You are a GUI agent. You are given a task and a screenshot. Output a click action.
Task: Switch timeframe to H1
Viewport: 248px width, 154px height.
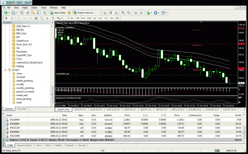coord(95,18)
